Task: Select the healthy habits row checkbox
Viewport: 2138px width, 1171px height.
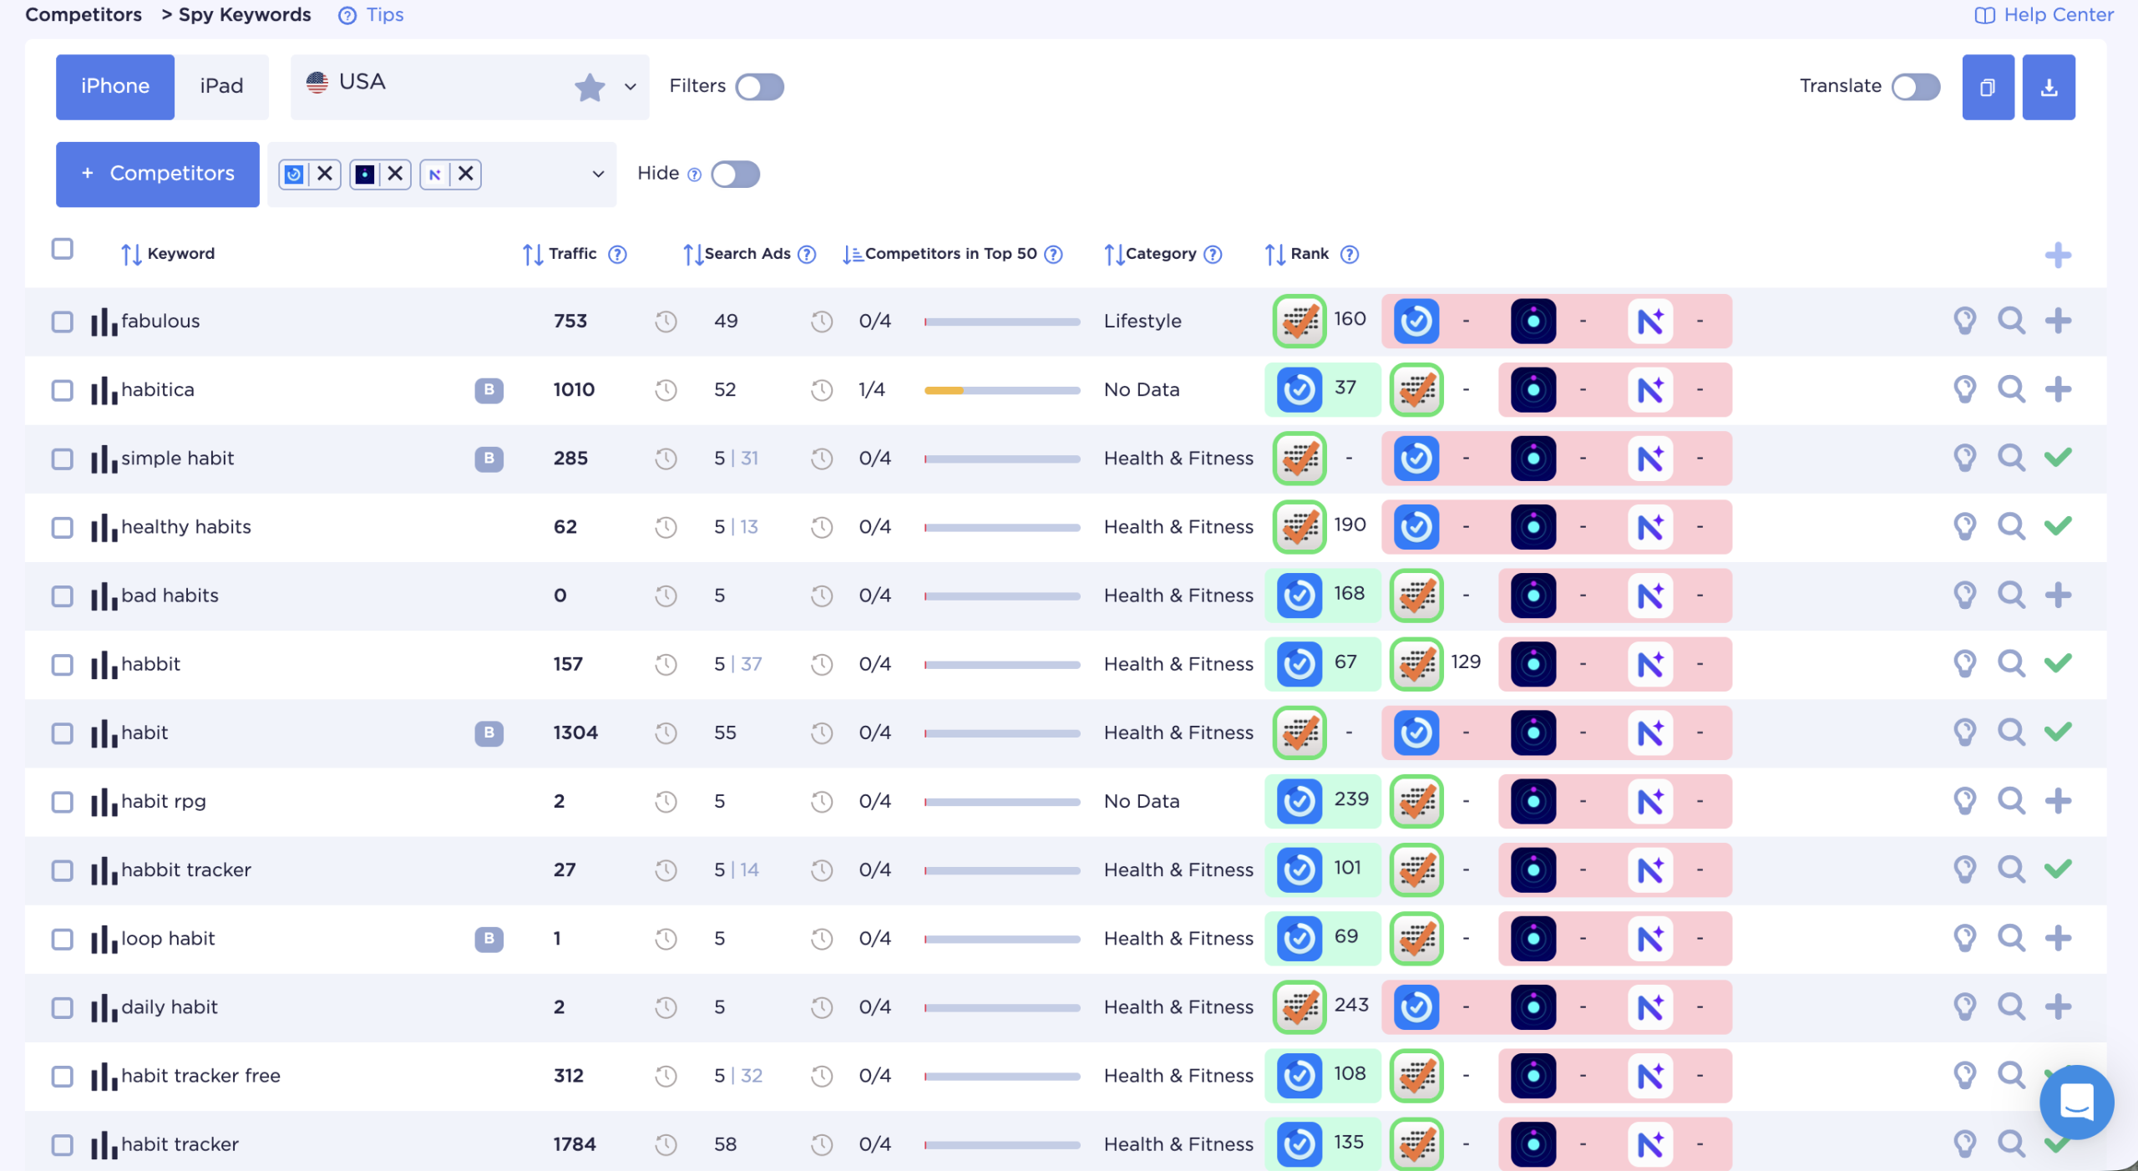Action: pos(62,528)
